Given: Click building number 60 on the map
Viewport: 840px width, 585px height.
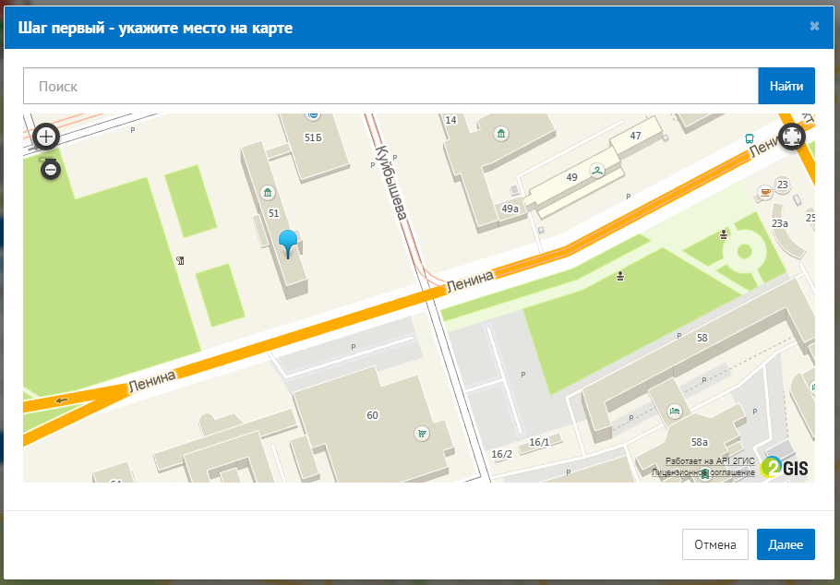Looking at the screenshot, I should pos(372,415).
